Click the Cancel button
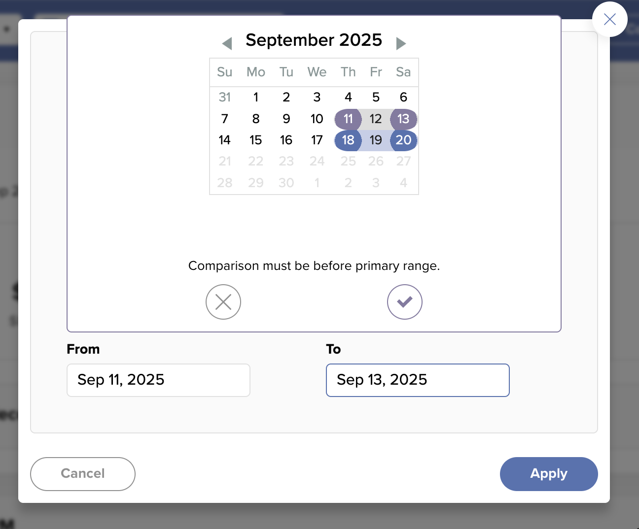The height and width of the screenshot is (529, 639). pyautogui.click(x=83, y=474)
